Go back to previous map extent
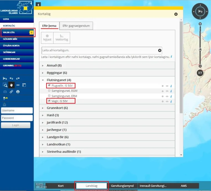Viewport: 211px width, 191px height. [12, 78]
